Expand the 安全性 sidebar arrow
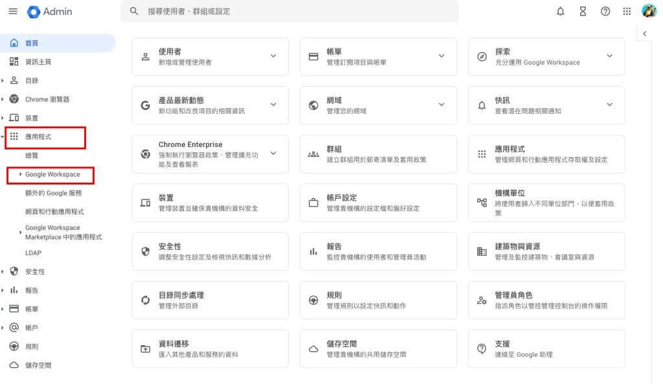Viewport: 663px width, 384px height. [3, 271]
